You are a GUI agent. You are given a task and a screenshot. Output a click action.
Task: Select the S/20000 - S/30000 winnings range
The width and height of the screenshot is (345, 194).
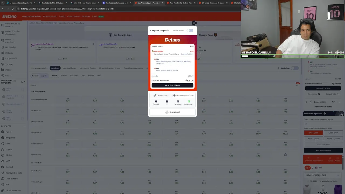323,144
